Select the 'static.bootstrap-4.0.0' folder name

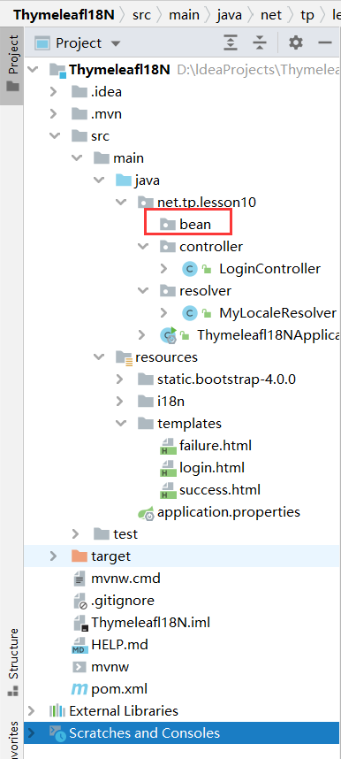(226, 379)
